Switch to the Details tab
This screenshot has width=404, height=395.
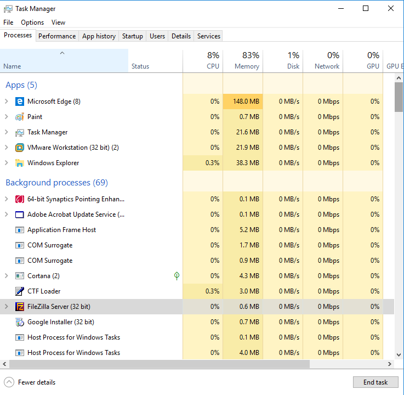tap(181, 36)
